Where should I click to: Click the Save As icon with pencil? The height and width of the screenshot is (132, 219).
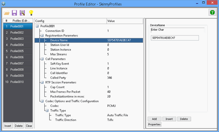tap(22, 13)
